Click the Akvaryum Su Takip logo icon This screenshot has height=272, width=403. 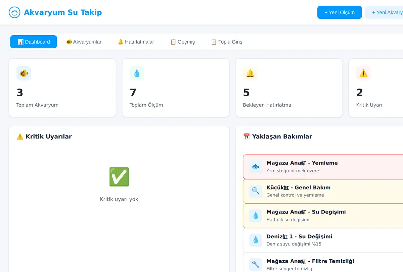[14, 12]
